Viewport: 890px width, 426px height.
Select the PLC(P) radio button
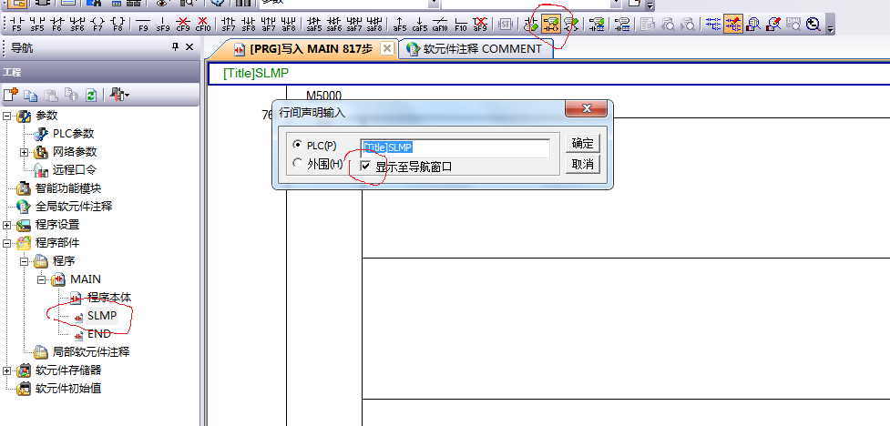297,146
